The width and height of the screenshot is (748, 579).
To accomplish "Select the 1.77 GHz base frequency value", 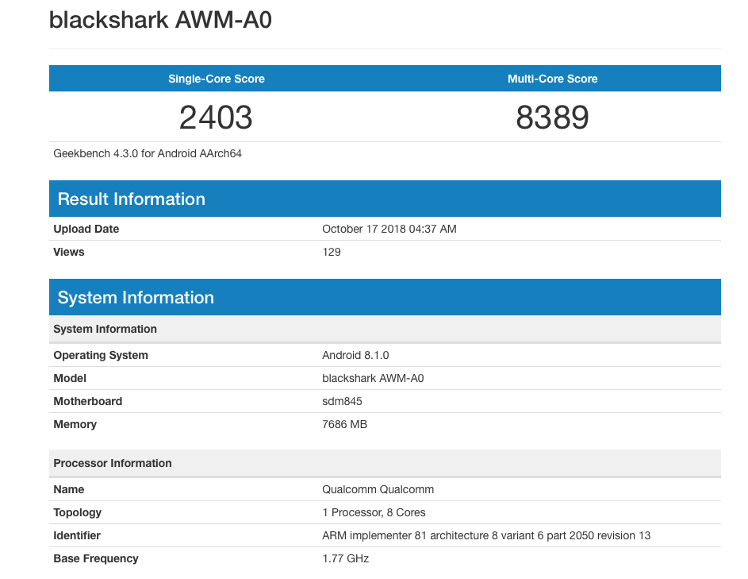I will [345, 558].
